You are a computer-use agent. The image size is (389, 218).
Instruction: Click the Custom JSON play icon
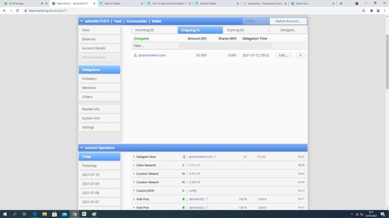[x=184, y=191]
